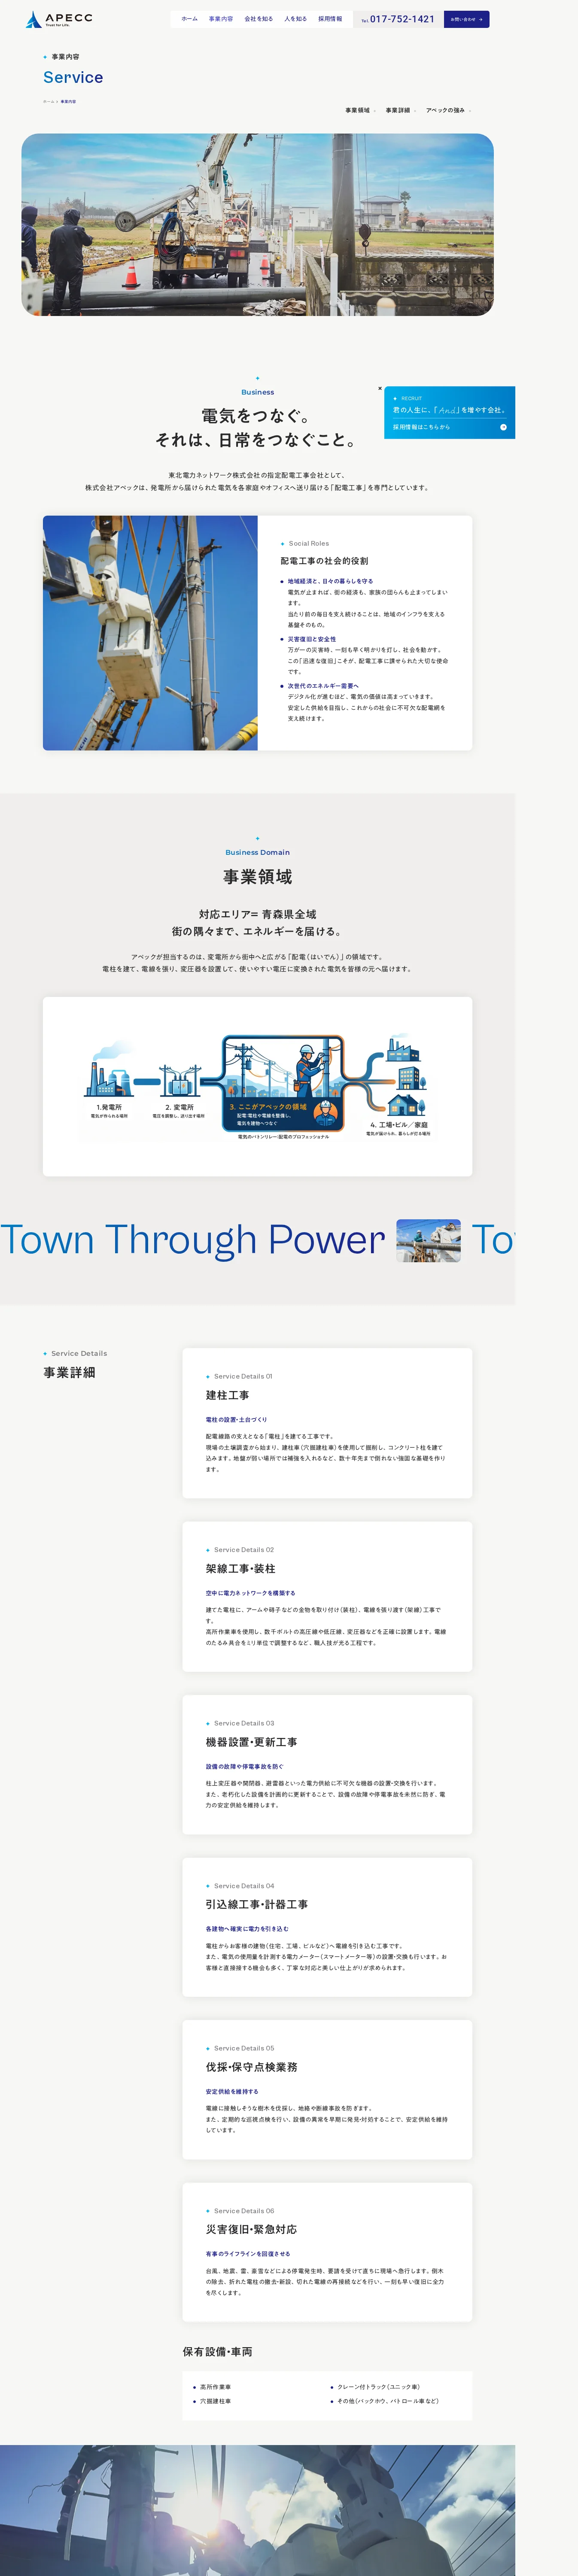Open the 事業内容 menu item
This screenshot has height=2576, width=578.
coord(221,19)
